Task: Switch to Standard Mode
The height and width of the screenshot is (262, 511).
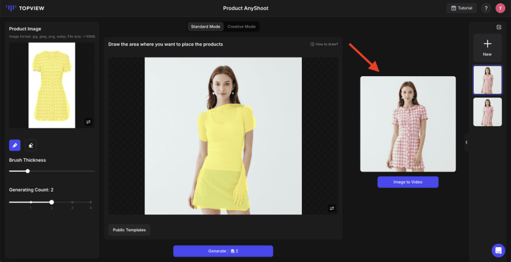Action: (206, 27)
